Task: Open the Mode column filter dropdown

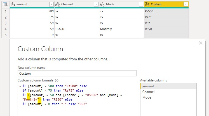Action: [141, 4]
